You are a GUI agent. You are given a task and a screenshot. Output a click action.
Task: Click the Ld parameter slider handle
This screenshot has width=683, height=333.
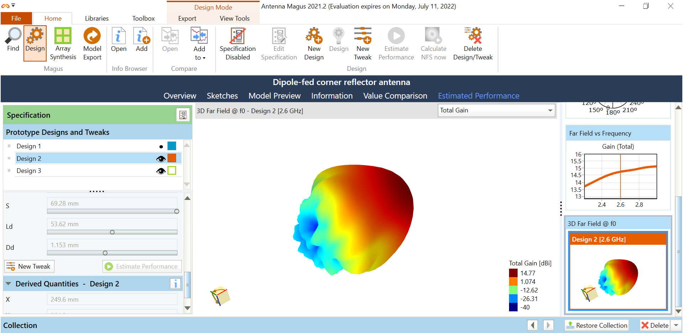click(112, 232)
